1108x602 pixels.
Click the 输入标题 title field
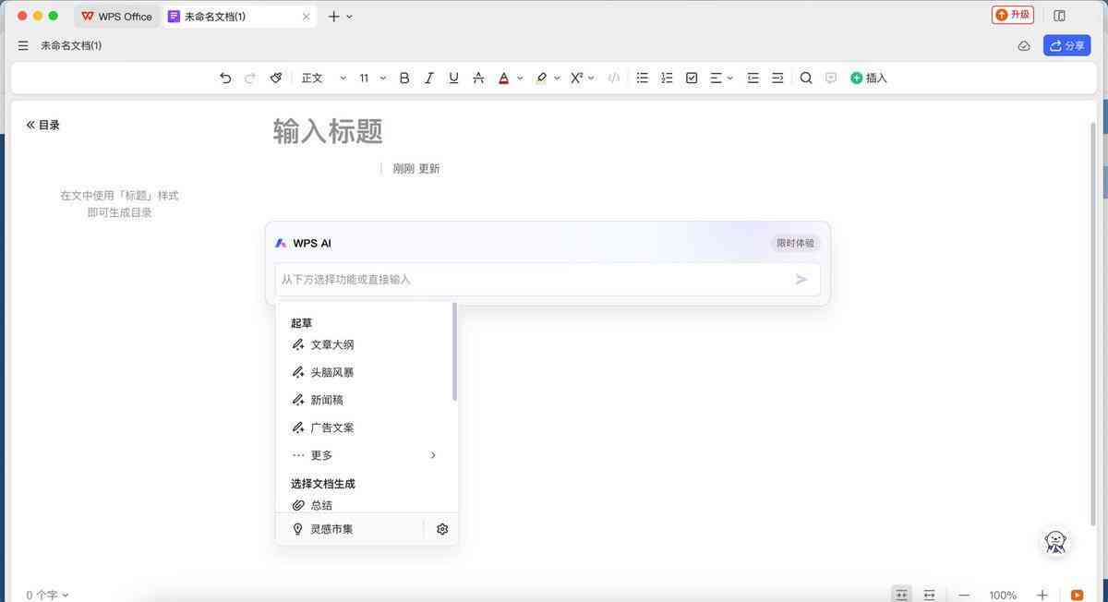point(328,131)
